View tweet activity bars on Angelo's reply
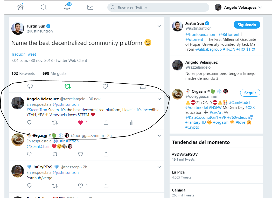272x198 pixels. [x=132, y=123]
